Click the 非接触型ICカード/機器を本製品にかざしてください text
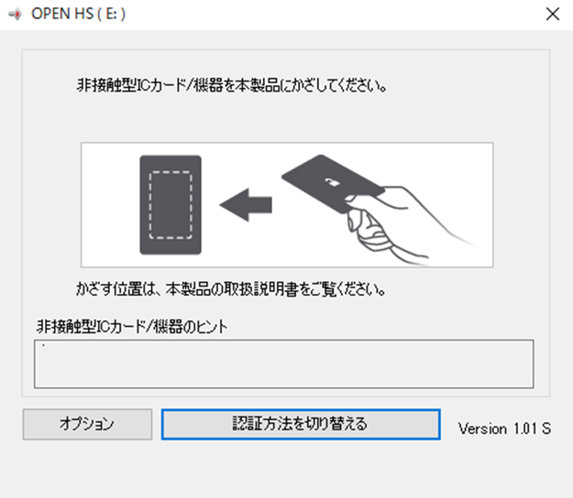Viewport: 573px width, 498px height. (x=232, y=86)
